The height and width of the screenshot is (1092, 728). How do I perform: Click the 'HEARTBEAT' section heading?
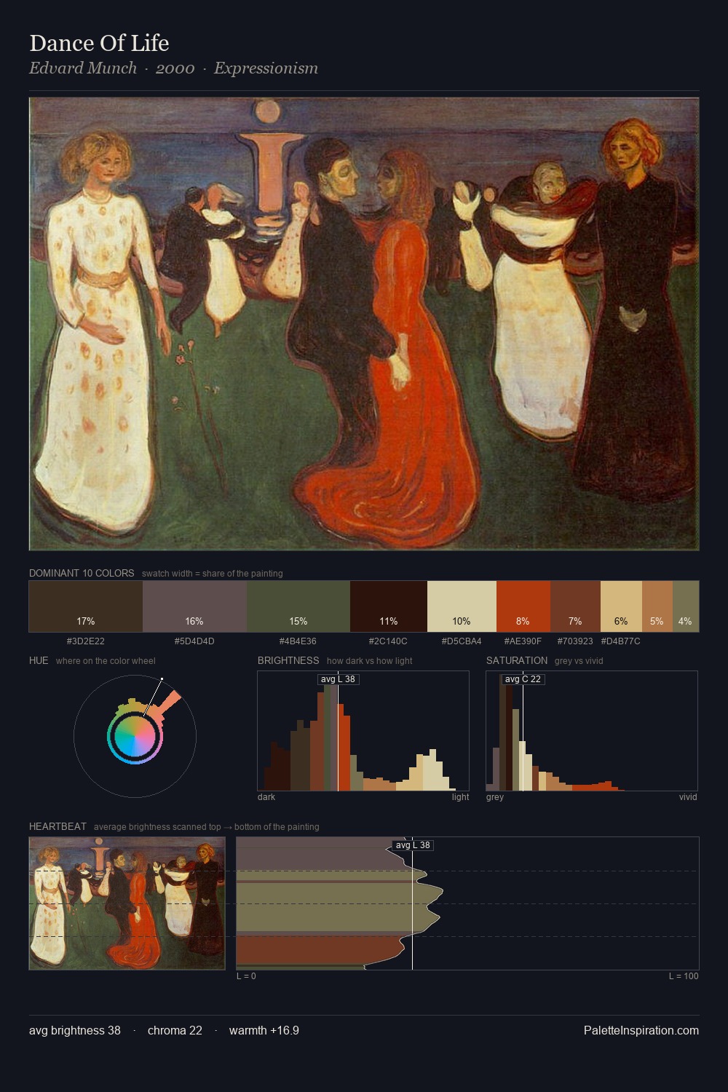click(58, 827)
